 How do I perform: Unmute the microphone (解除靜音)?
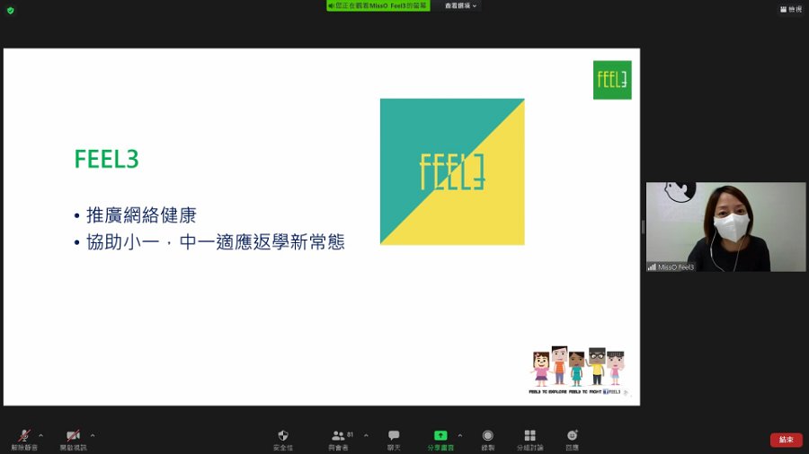coord(24,441)
